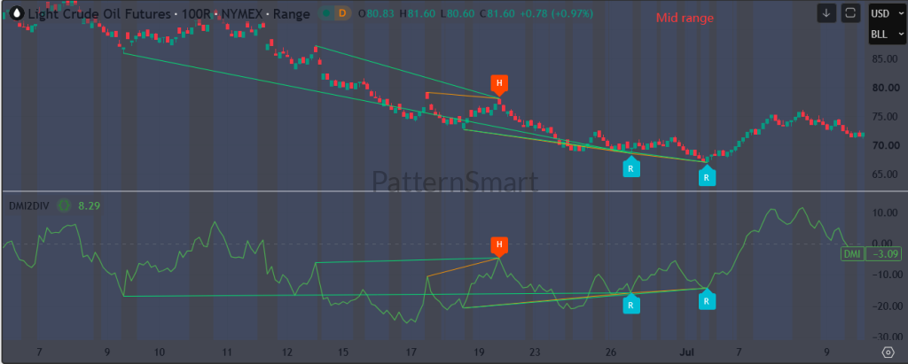The image size is (908, 364).
Task: Click the 17 date label on the time axis
Action: [x=411, y=352]
